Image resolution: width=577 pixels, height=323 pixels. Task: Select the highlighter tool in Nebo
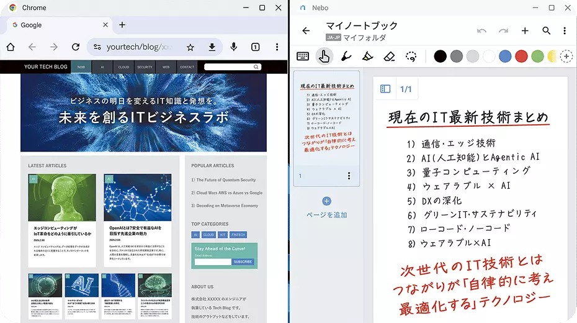pyautogui.click(x=367, y=57)
